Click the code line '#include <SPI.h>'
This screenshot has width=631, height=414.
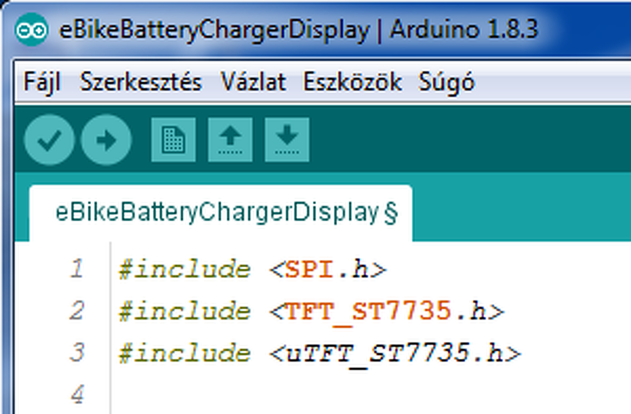[x=252, y=270]
